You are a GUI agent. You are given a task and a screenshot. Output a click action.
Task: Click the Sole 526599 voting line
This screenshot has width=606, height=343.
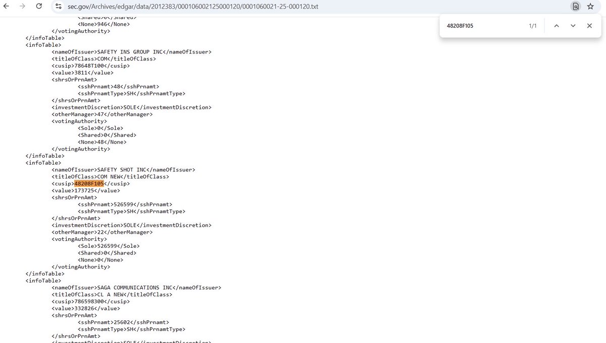point(109,246)
